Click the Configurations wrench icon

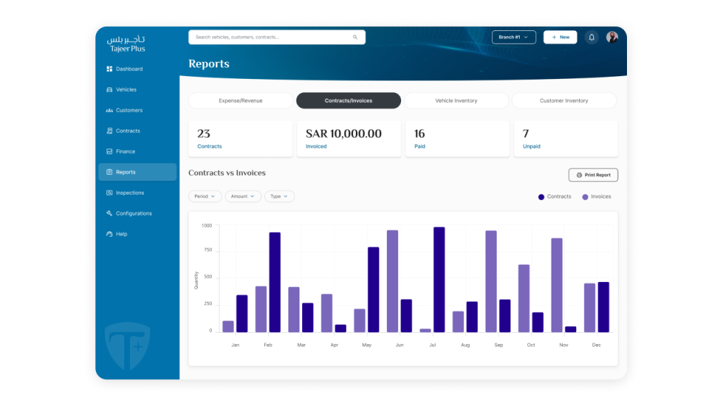coord(109,214)
